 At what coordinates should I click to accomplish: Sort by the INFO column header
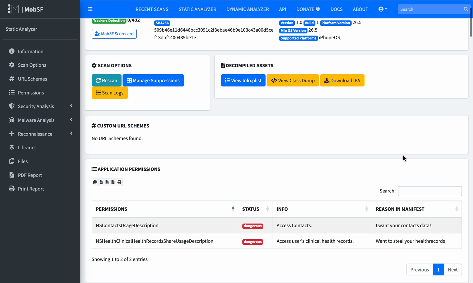click(x=322, y=209)
